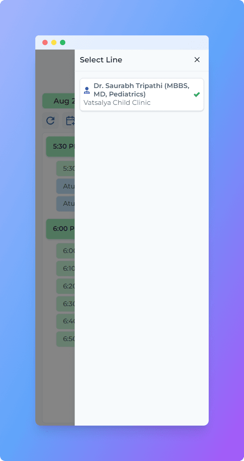Click the green macOS zoom button

(x=63, y=42)
